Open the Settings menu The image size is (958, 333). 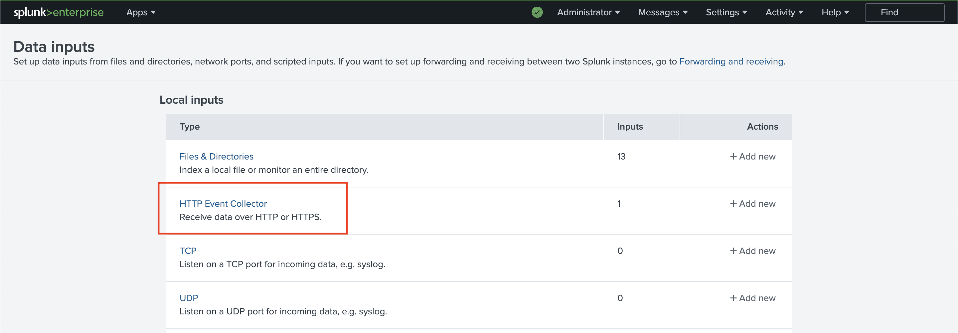point(726,12)
